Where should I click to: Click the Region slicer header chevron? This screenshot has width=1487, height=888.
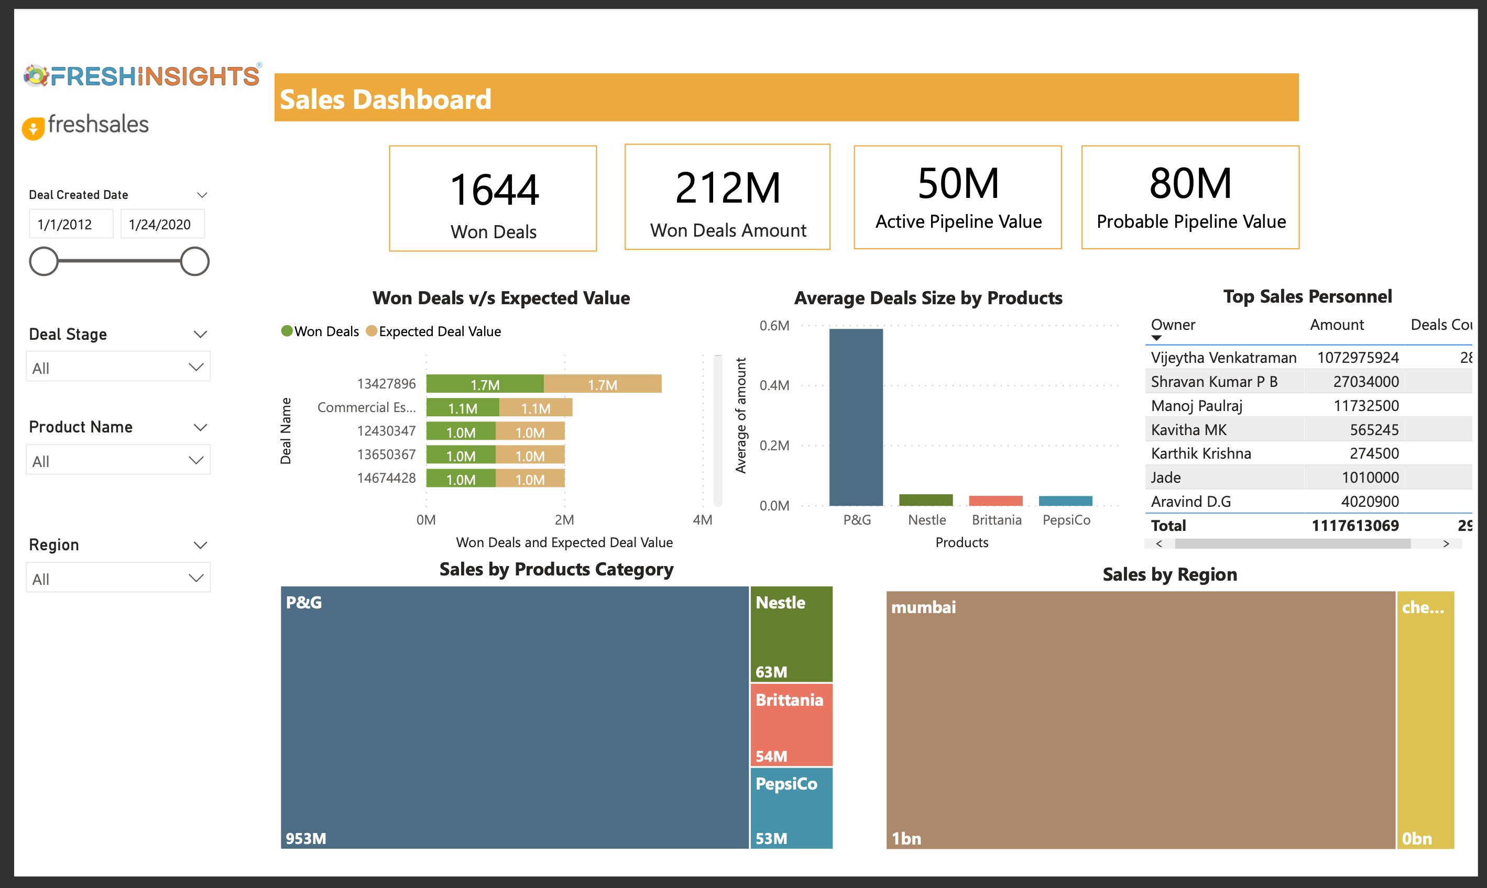pos(201,545)
